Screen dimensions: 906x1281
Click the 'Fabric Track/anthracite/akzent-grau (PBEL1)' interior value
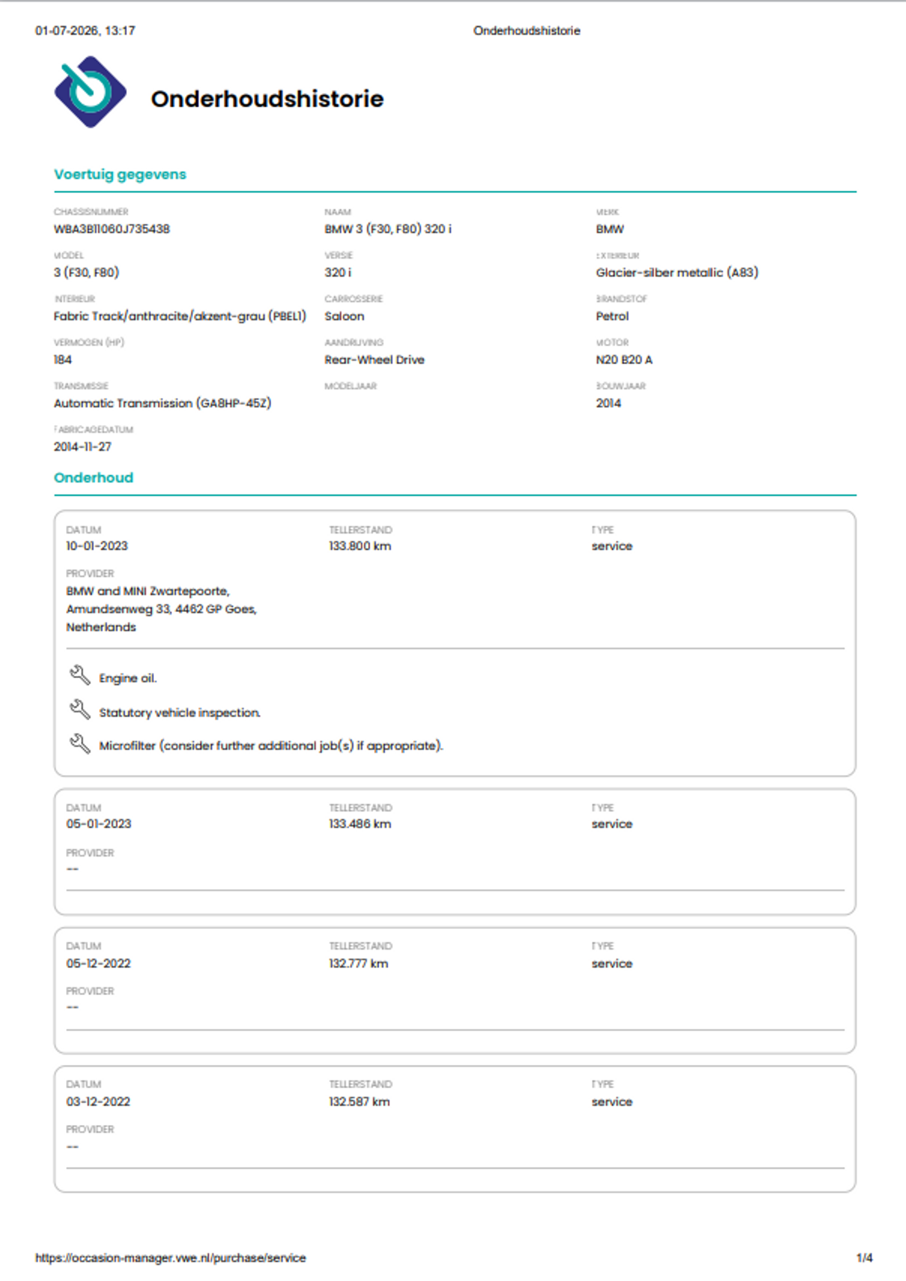pos(180,316)
